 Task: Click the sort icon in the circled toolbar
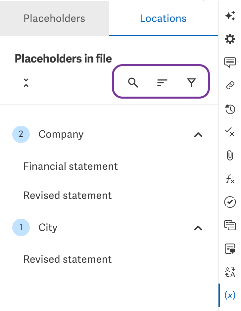coord(162,83)
